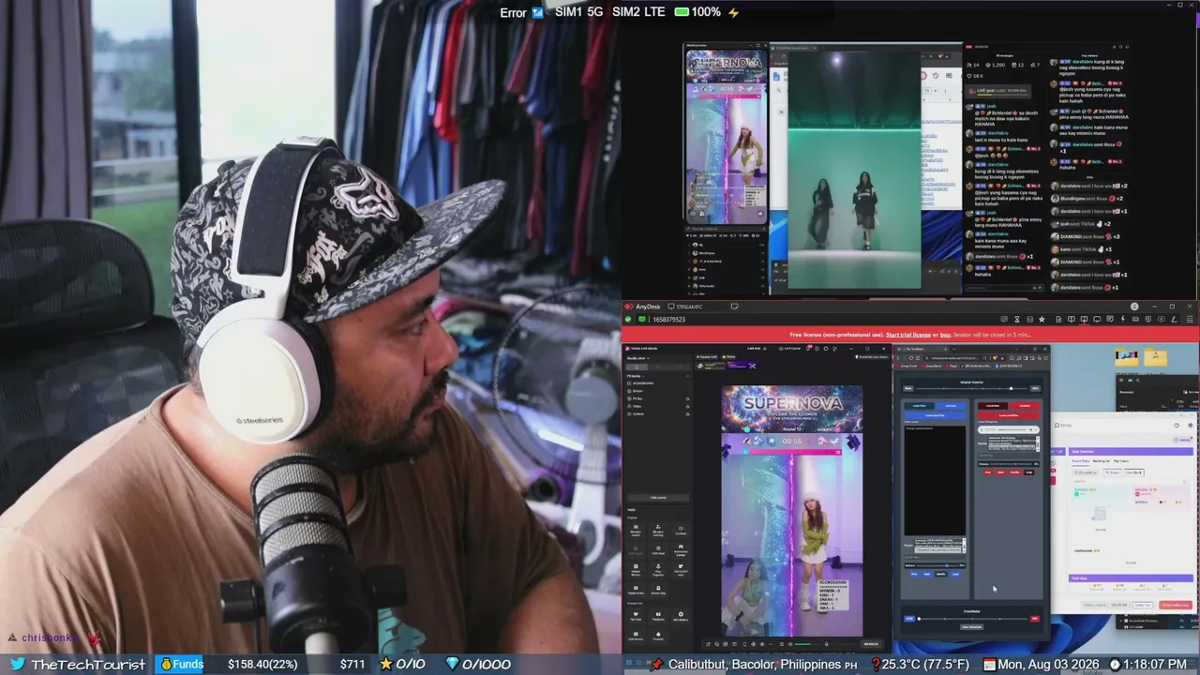Image resolution: width=1200 pixels, height=675 pixels.
Task: Click the AnyDesk session timer hourglass icon
Action: [x=1017, y=320]
